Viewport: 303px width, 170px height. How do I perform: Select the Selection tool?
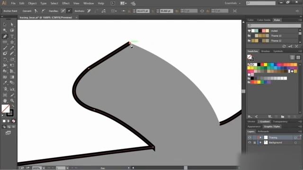[5, 25]
